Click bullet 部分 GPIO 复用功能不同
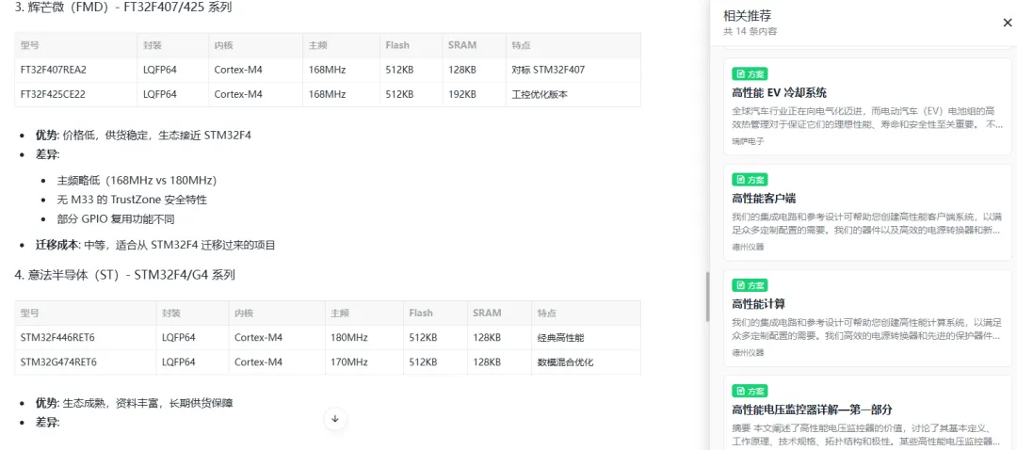 (116, 219)
